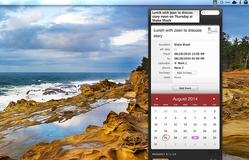This screenshot has height=160, width=249.
Task: Click the MON weekday header
Action: coord(166,105)
